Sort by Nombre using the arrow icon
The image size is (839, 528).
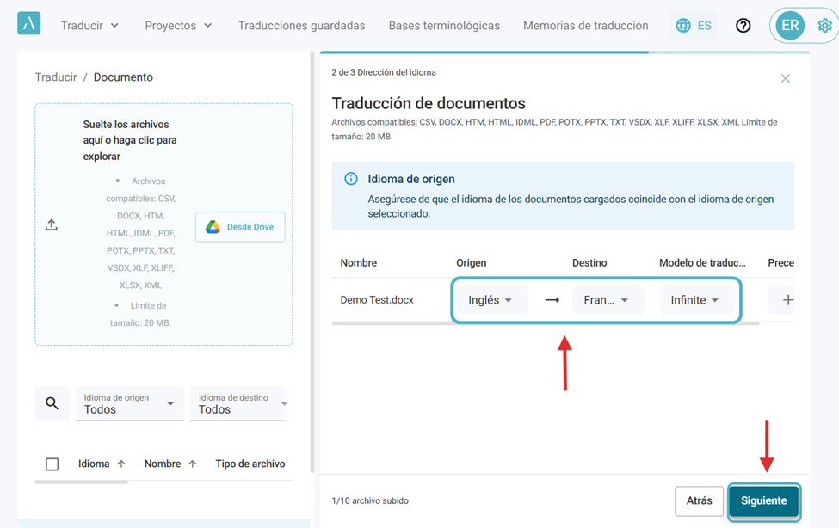tap(193, 464)
